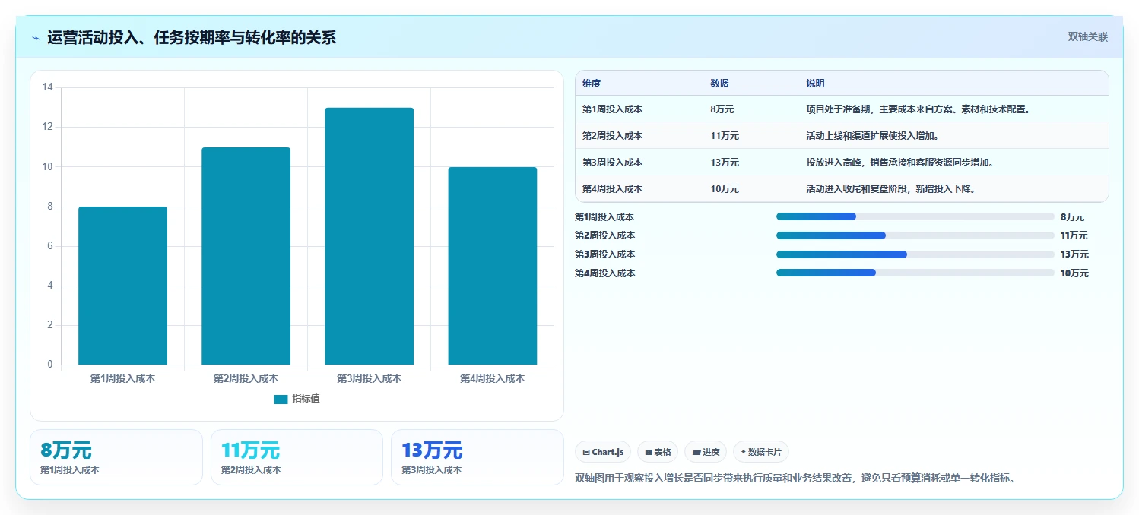Select the 第3周投入成本 bar in chart
This screenshot has height=515, width=1139.
[x=369, y=236]
